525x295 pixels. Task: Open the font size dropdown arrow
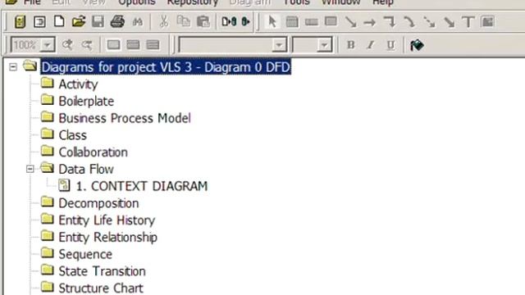tap(324, 45)
